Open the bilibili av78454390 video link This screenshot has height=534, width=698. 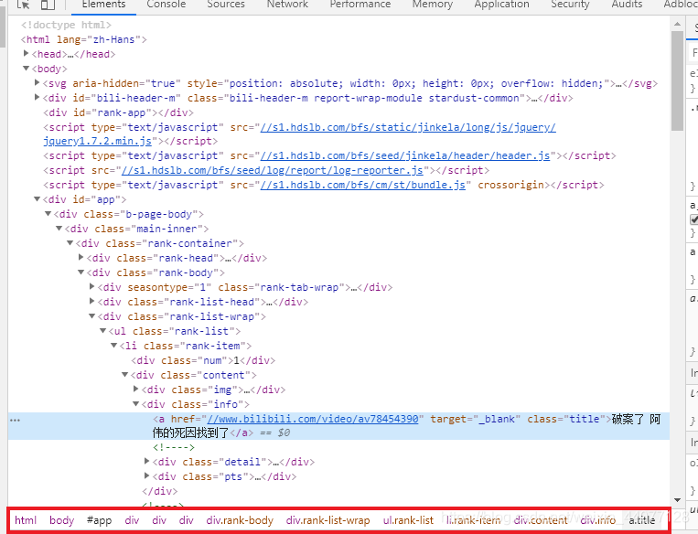pos(313,419)
